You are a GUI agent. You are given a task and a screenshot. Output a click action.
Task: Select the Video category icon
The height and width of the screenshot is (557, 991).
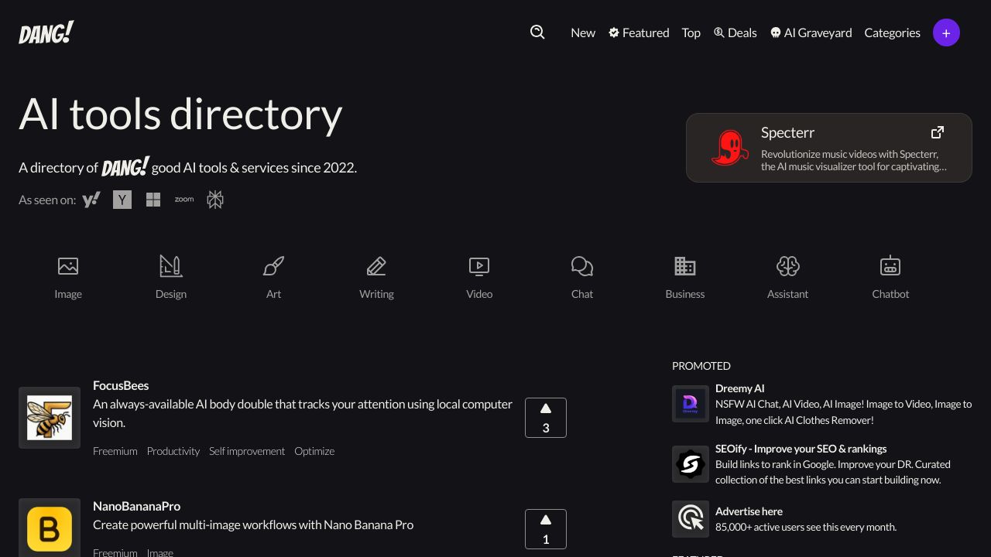pyautogui.click(x=479, y=266)
